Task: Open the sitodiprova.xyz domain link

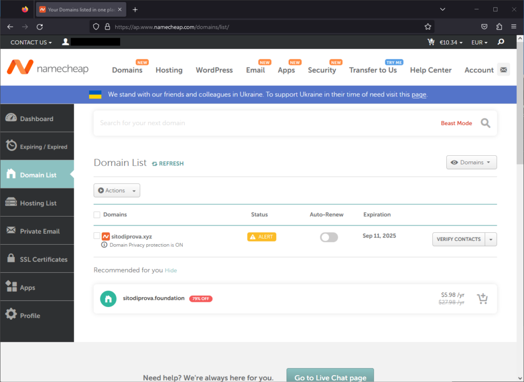Action: click(x=132, y=236)
